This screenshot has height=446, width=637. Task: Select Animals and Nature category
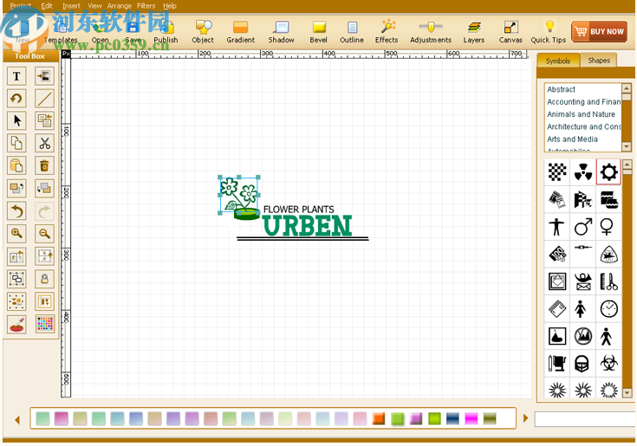tap(581, 114)
